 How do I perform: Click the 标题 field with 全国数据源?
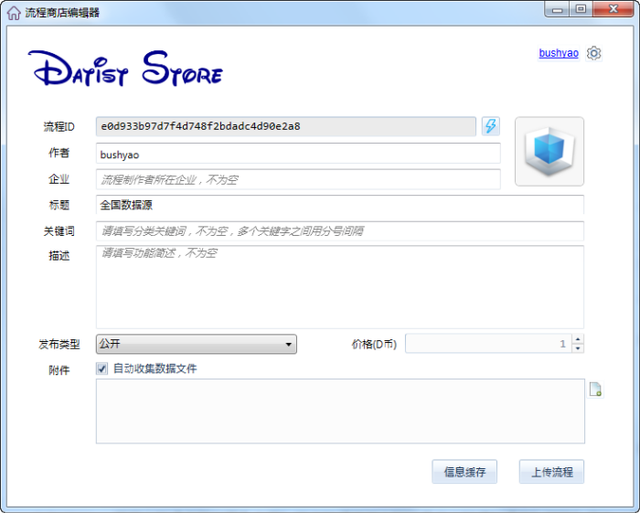pos(340,205)
